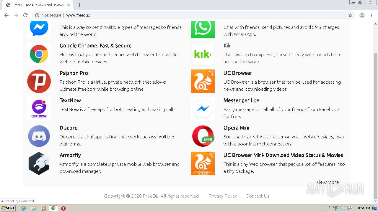Open UC Browser Mini- Download Video Status title
The width and height of the screenshot is (378, 212).
pyautogui.click(x=283, y=155)
